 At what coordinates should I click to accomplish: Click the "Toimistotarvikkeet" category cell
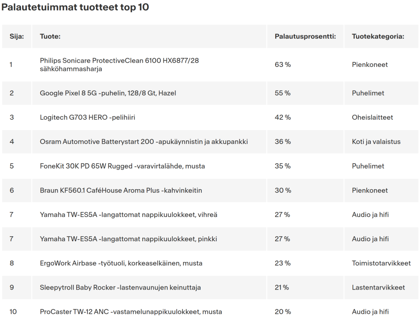[381, 263]
